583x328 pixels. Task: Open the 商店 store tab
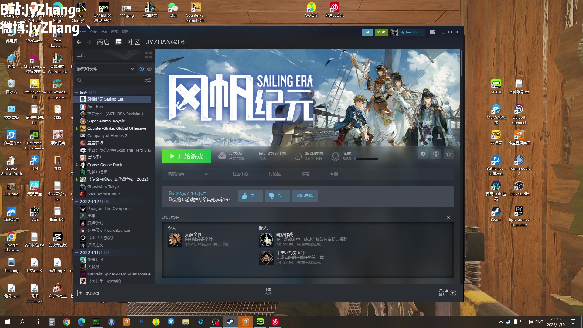tap(103, 42)
